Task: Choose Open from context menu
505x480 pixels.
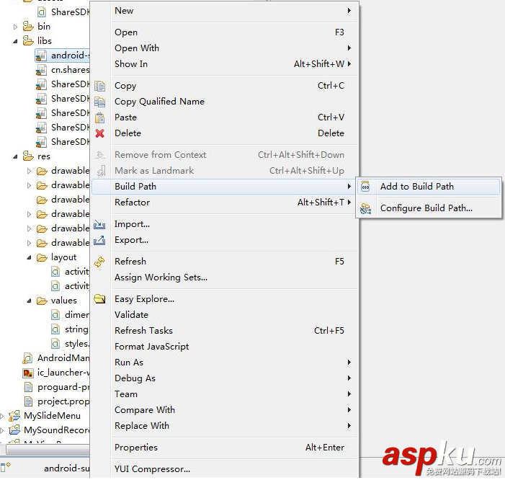Action: coord(225,32)
